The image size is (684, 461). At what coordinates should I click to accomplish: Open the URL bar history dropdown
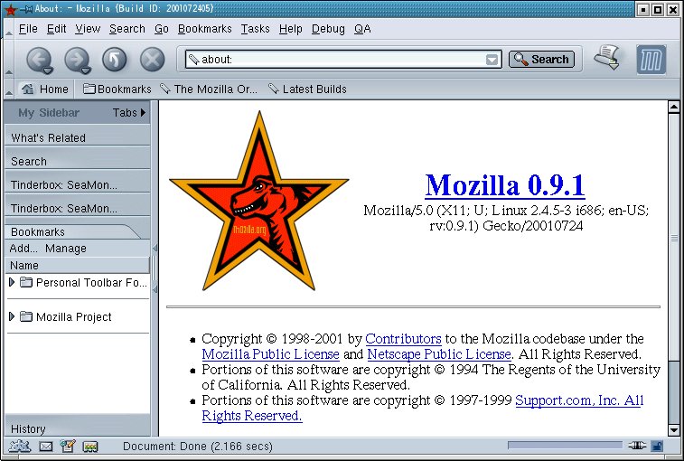click(x=492, y=60)
